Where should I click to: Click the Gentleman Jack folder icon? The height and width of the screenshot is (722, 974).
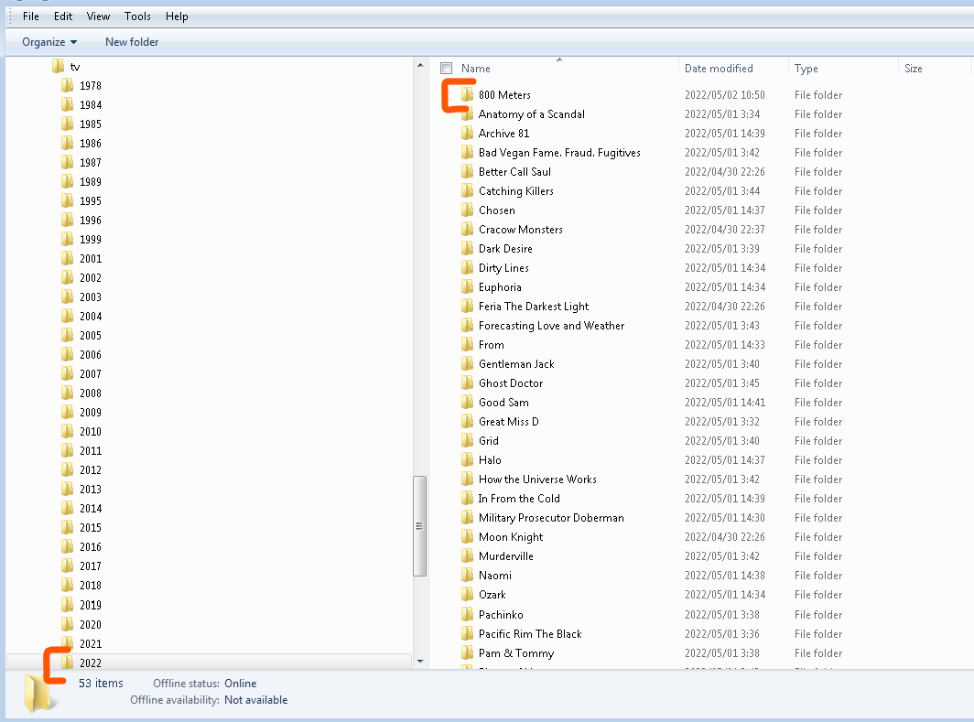click(x=467, y=364)
